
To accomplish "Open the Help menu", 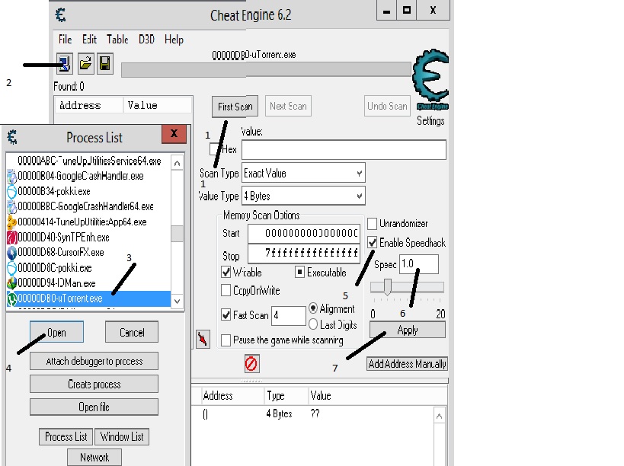I will coord(174,40).
